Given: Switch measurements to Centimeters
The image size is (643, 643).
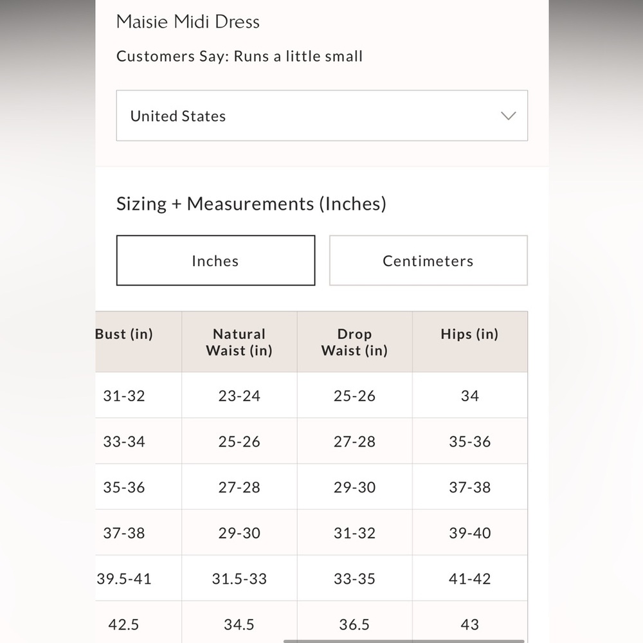Looking at the screenshot, I should (x=428, y=260).
